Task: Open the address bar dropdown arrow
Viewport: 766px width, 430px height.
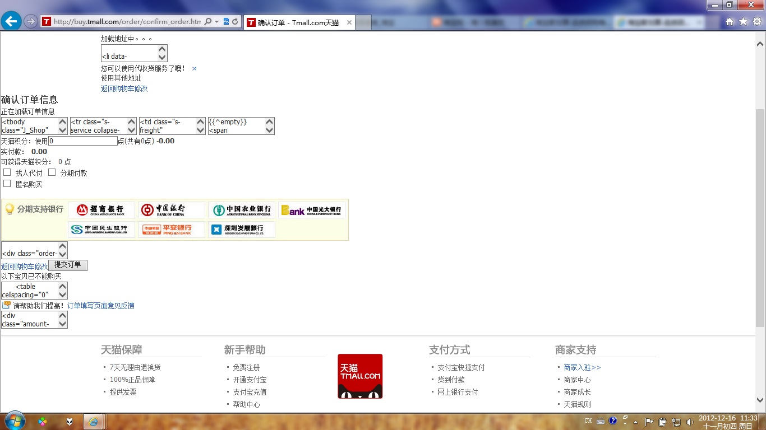Action: 217,22
